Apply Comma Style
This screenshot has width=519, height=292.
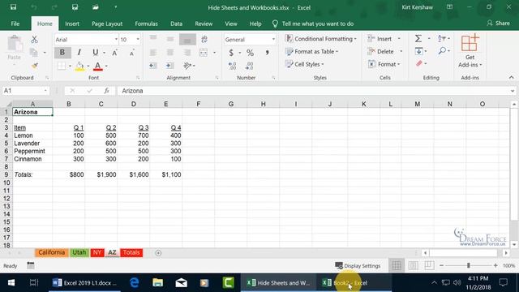(x=267, y=52)
